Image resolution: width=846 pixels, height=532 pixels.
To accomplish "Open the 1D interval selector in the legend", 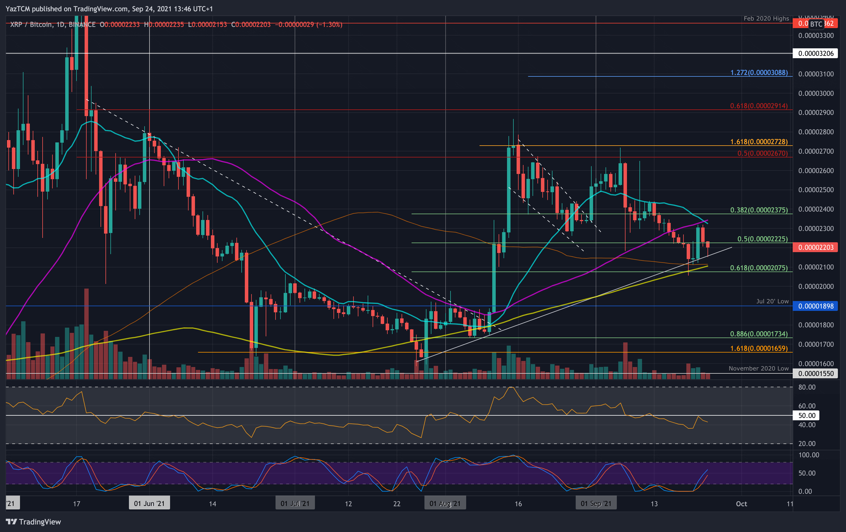I will coord(59,25).
